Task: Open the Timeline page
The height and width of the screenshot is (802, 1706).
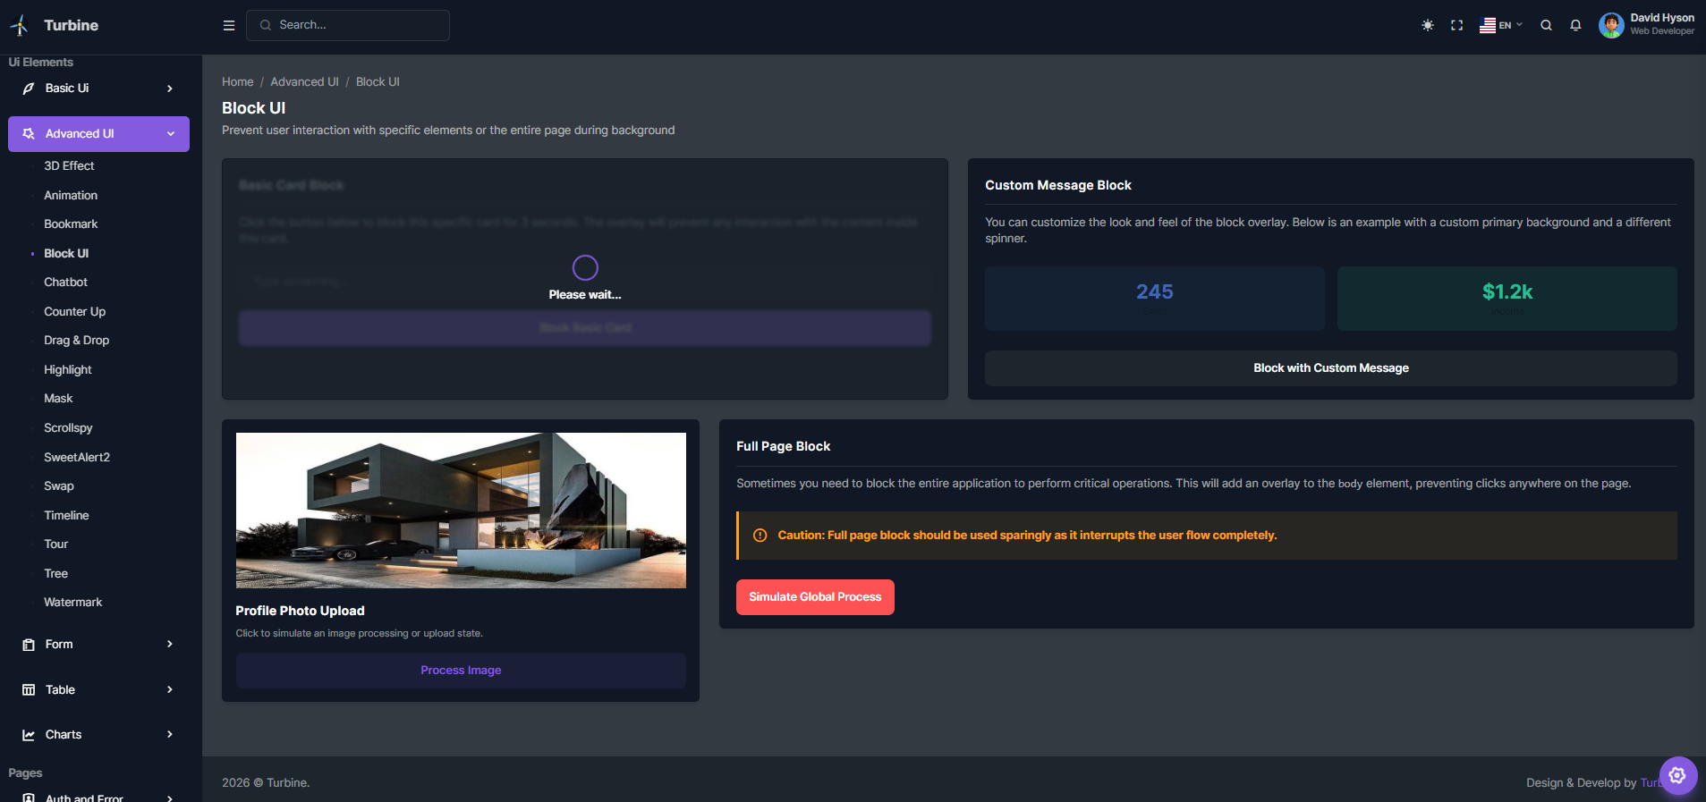Action: pyautogui.click(x=66, y=516)
